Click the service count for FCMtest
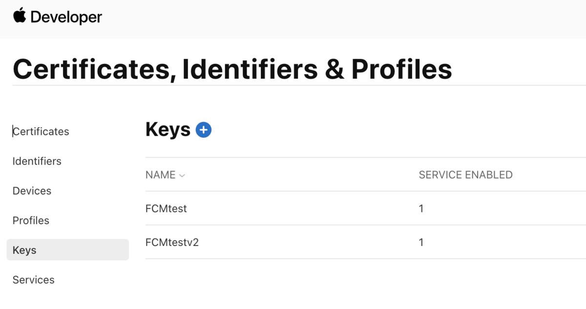 [x=421, y=209]
